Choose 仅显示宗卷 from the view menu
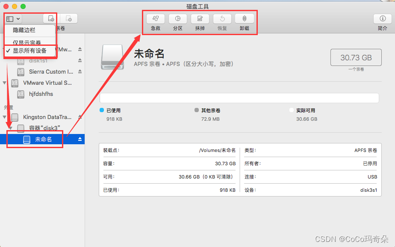395x247 pixels. click(x=27, y=43)
